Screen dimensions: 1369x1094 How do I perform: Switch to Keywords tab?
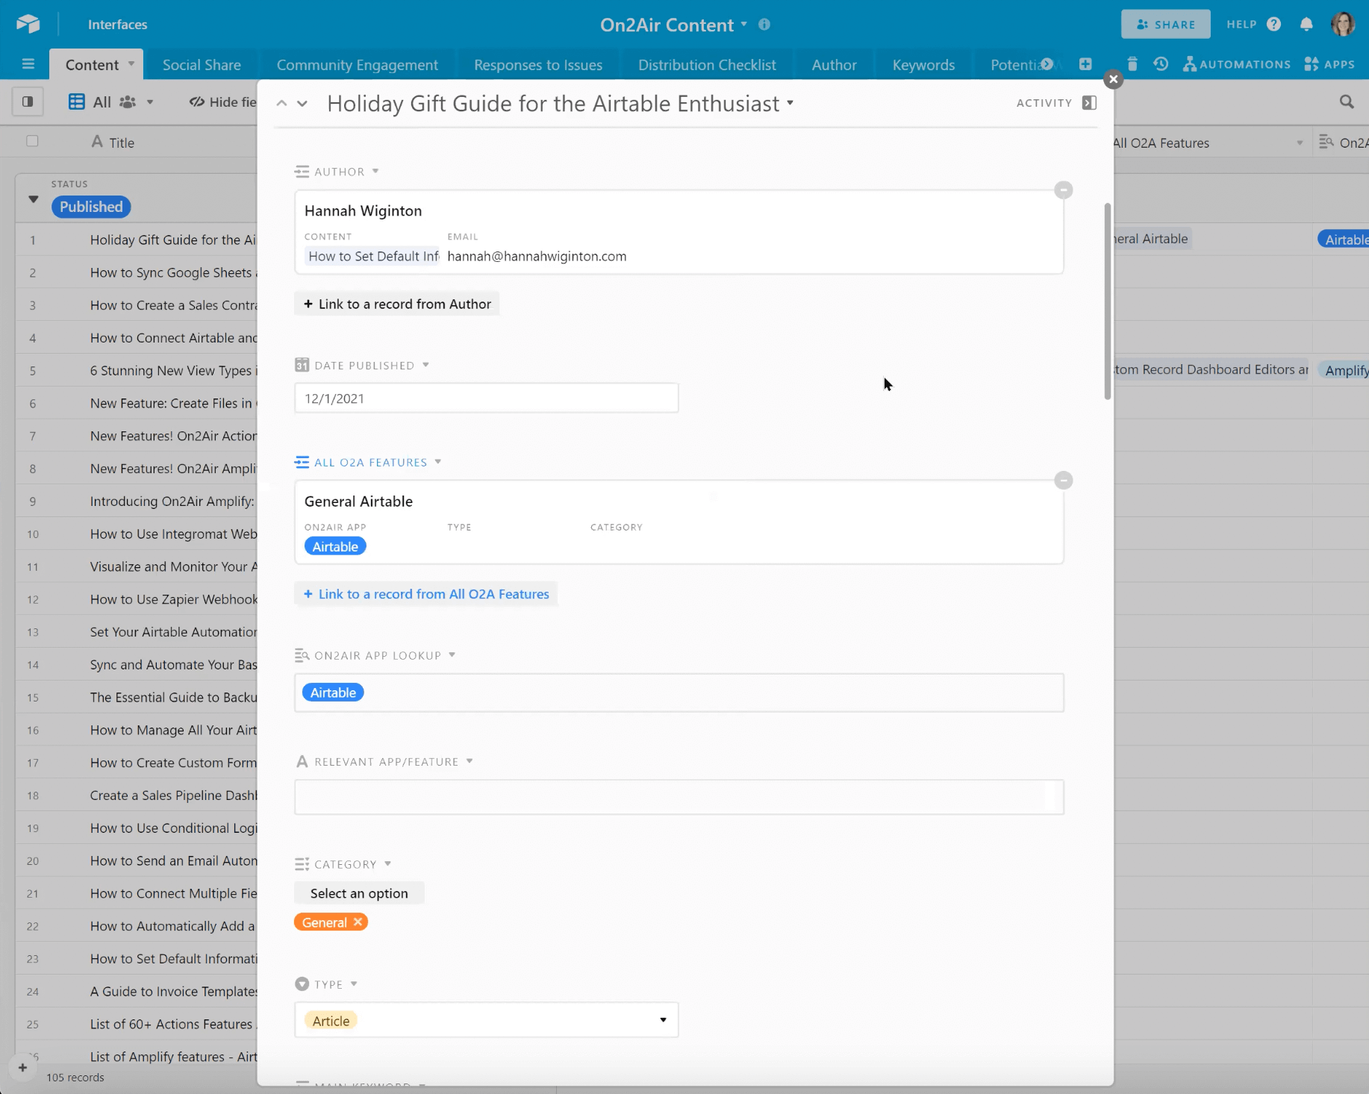pos(923,65)
